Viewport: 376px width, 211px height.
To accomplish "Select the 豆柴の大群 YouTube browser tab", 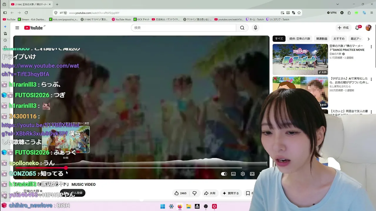I will [x=31, y=4].
